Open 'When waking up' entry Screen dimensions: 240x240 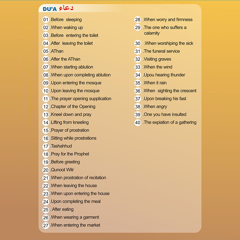tap(67, 28)
